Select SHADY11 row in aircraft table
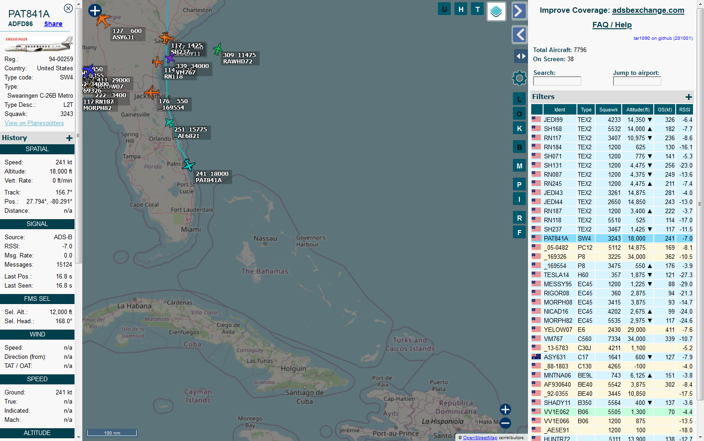Screen dimensions: 704x441 pyautogui.click(x=612, y=403)
